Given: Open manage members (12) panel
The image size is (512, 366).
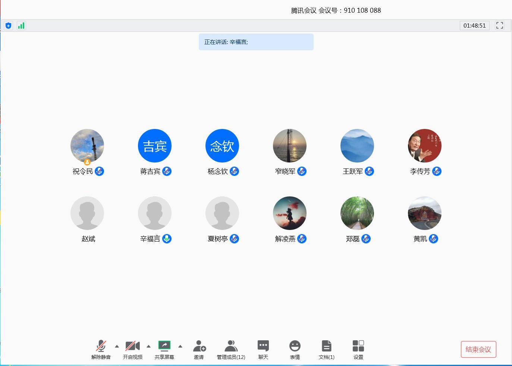Looking at the screenshot, I should [231, 349].
